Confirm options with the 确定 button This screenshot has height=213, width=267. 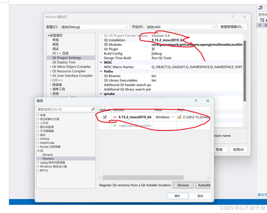click(x=177, y=196)
